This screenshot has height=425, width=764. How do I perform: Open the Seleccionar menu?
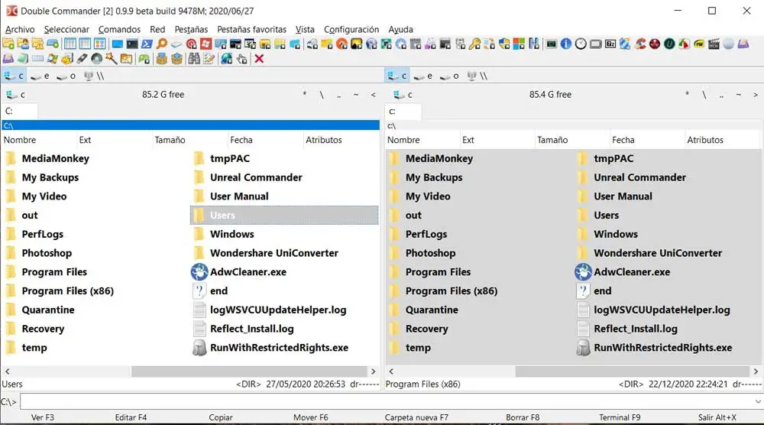(x=66, y=29)
